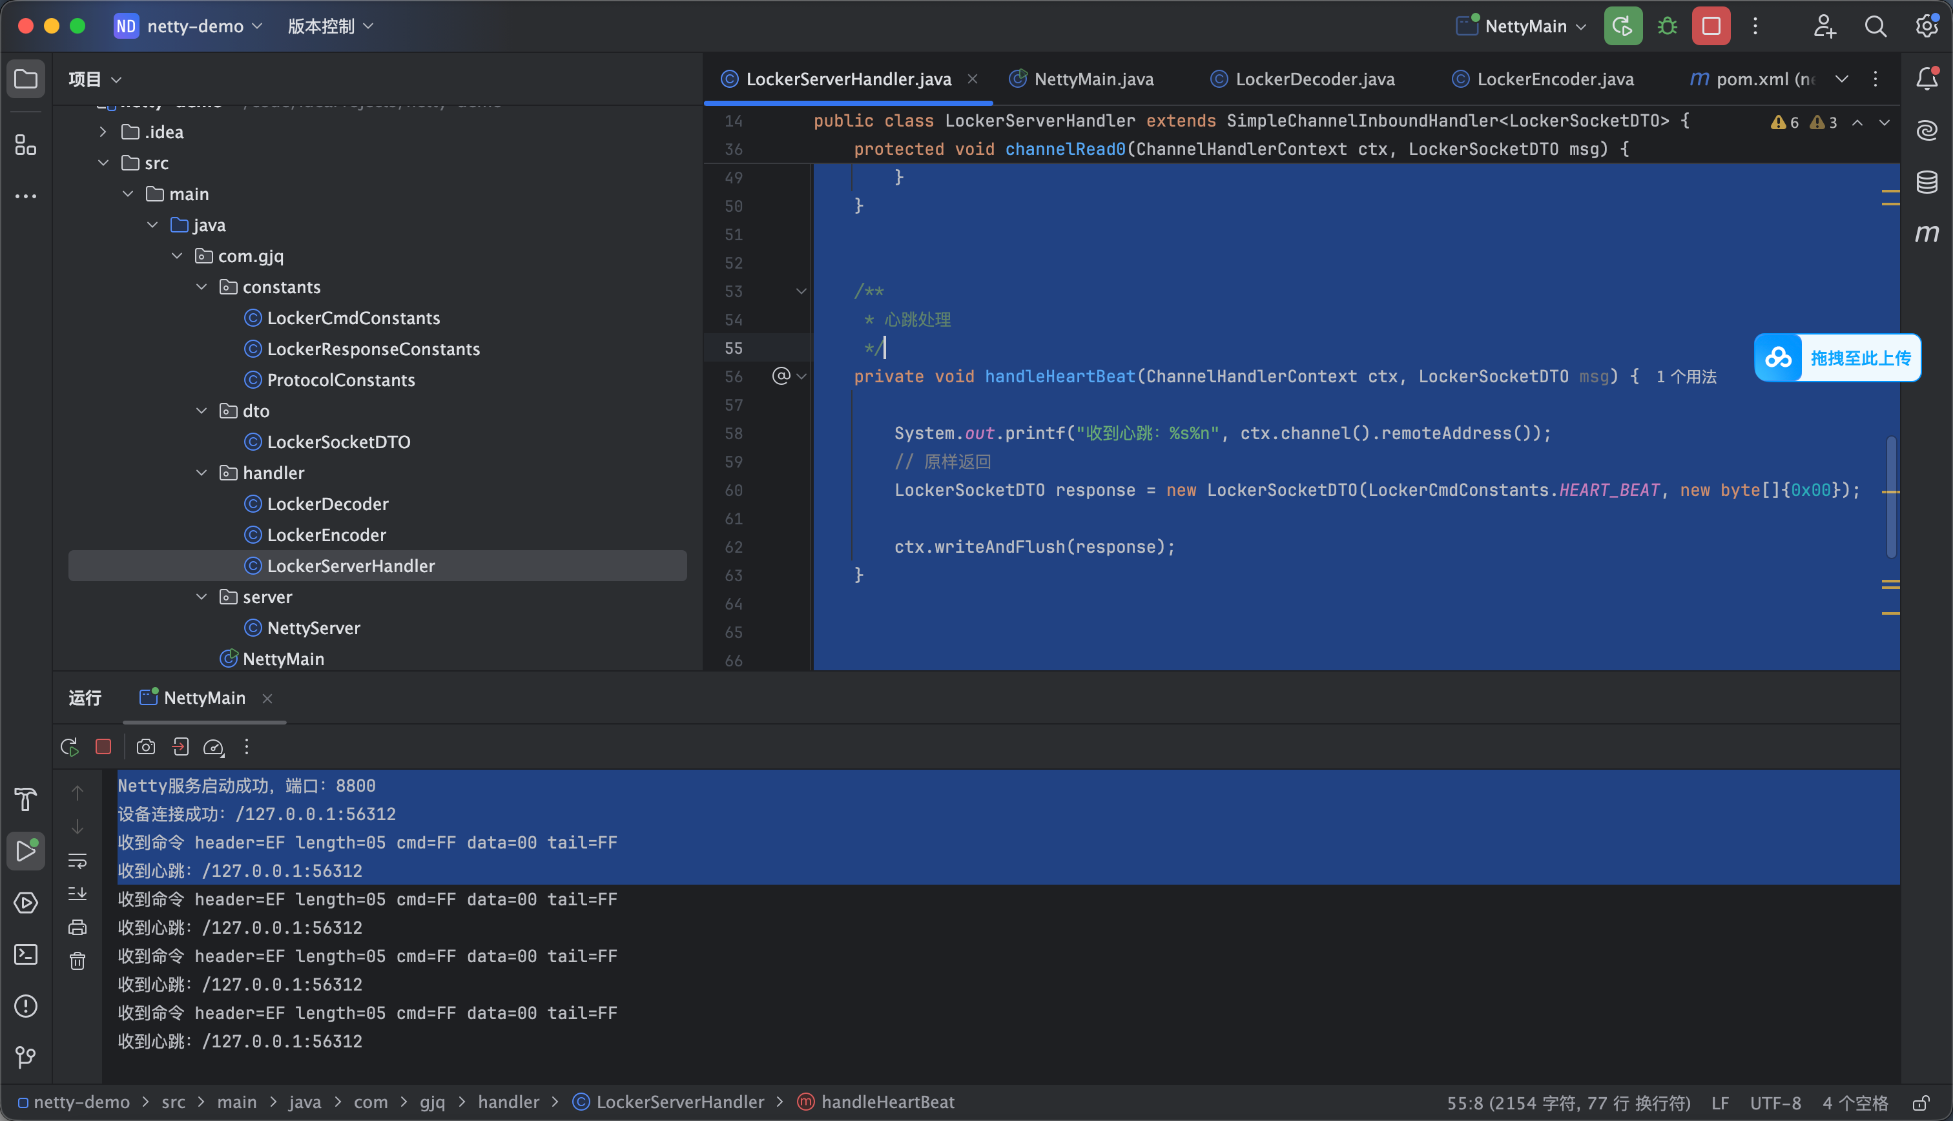The height and width of the screenshot is (1121, 1953).
Task: Open the NettyMain run configuration dropdown
Action: pyautogui.click(x=1522, y=26)
